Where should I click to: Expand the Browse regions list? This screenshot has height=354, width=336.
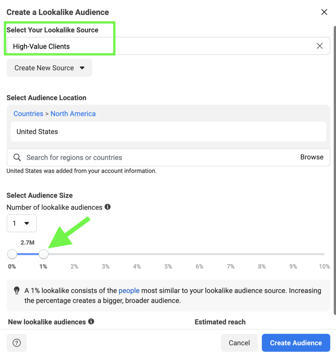point(311,157)
